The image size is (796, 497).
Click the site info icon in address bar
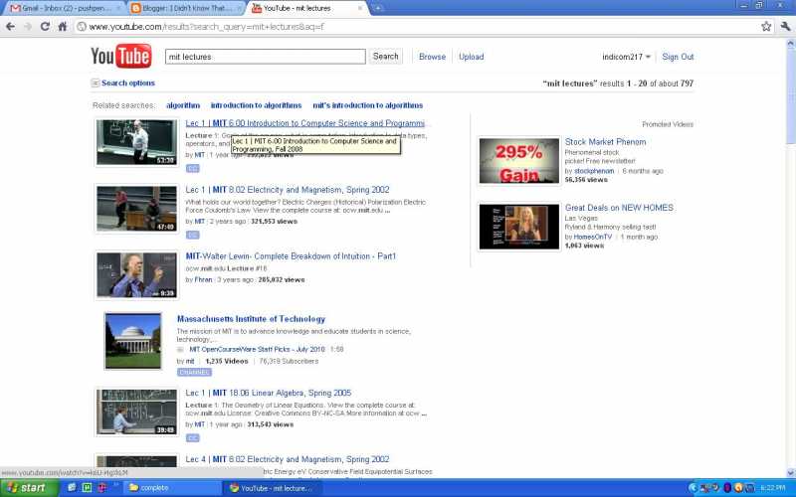(82, 27)
